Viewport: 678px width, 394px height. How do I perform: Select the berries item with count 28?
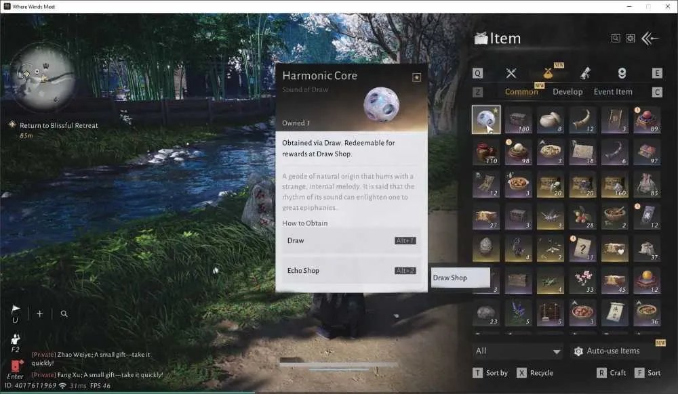pyautogui.click(x=582, y=216)
